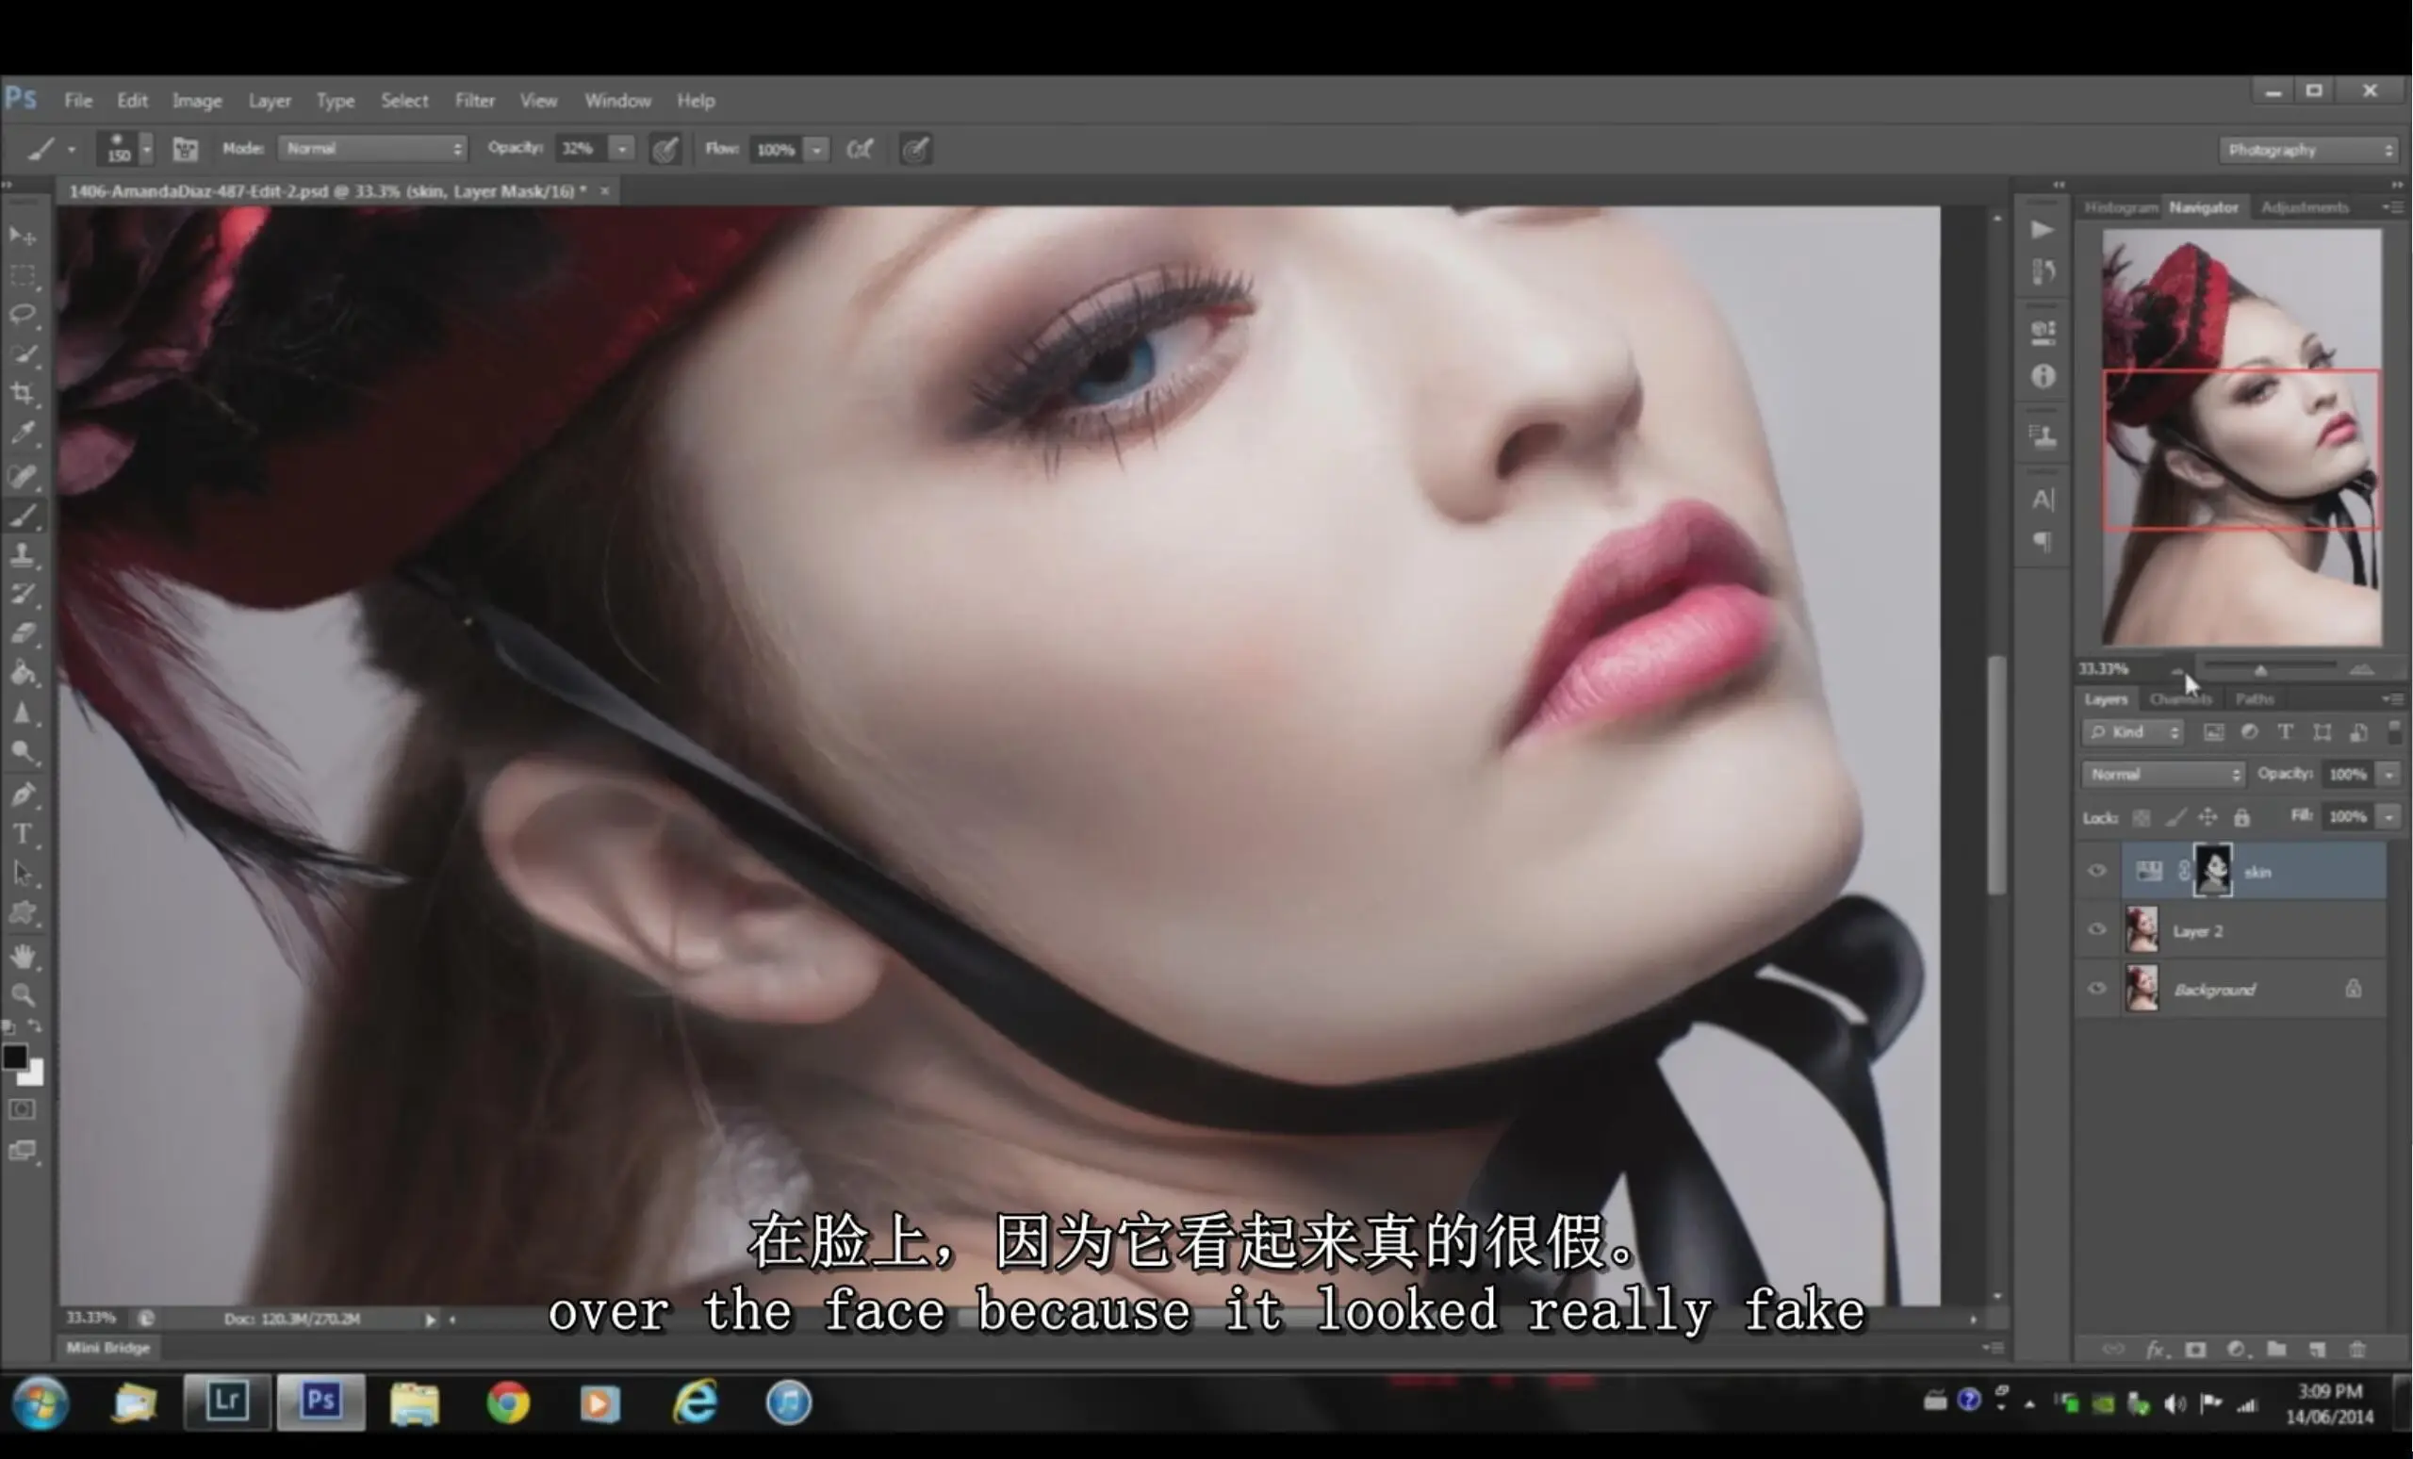Click the foreground color swatch
Image resolution: width=2413 pixels, height=1459 pixels.
pos(14,1057)
